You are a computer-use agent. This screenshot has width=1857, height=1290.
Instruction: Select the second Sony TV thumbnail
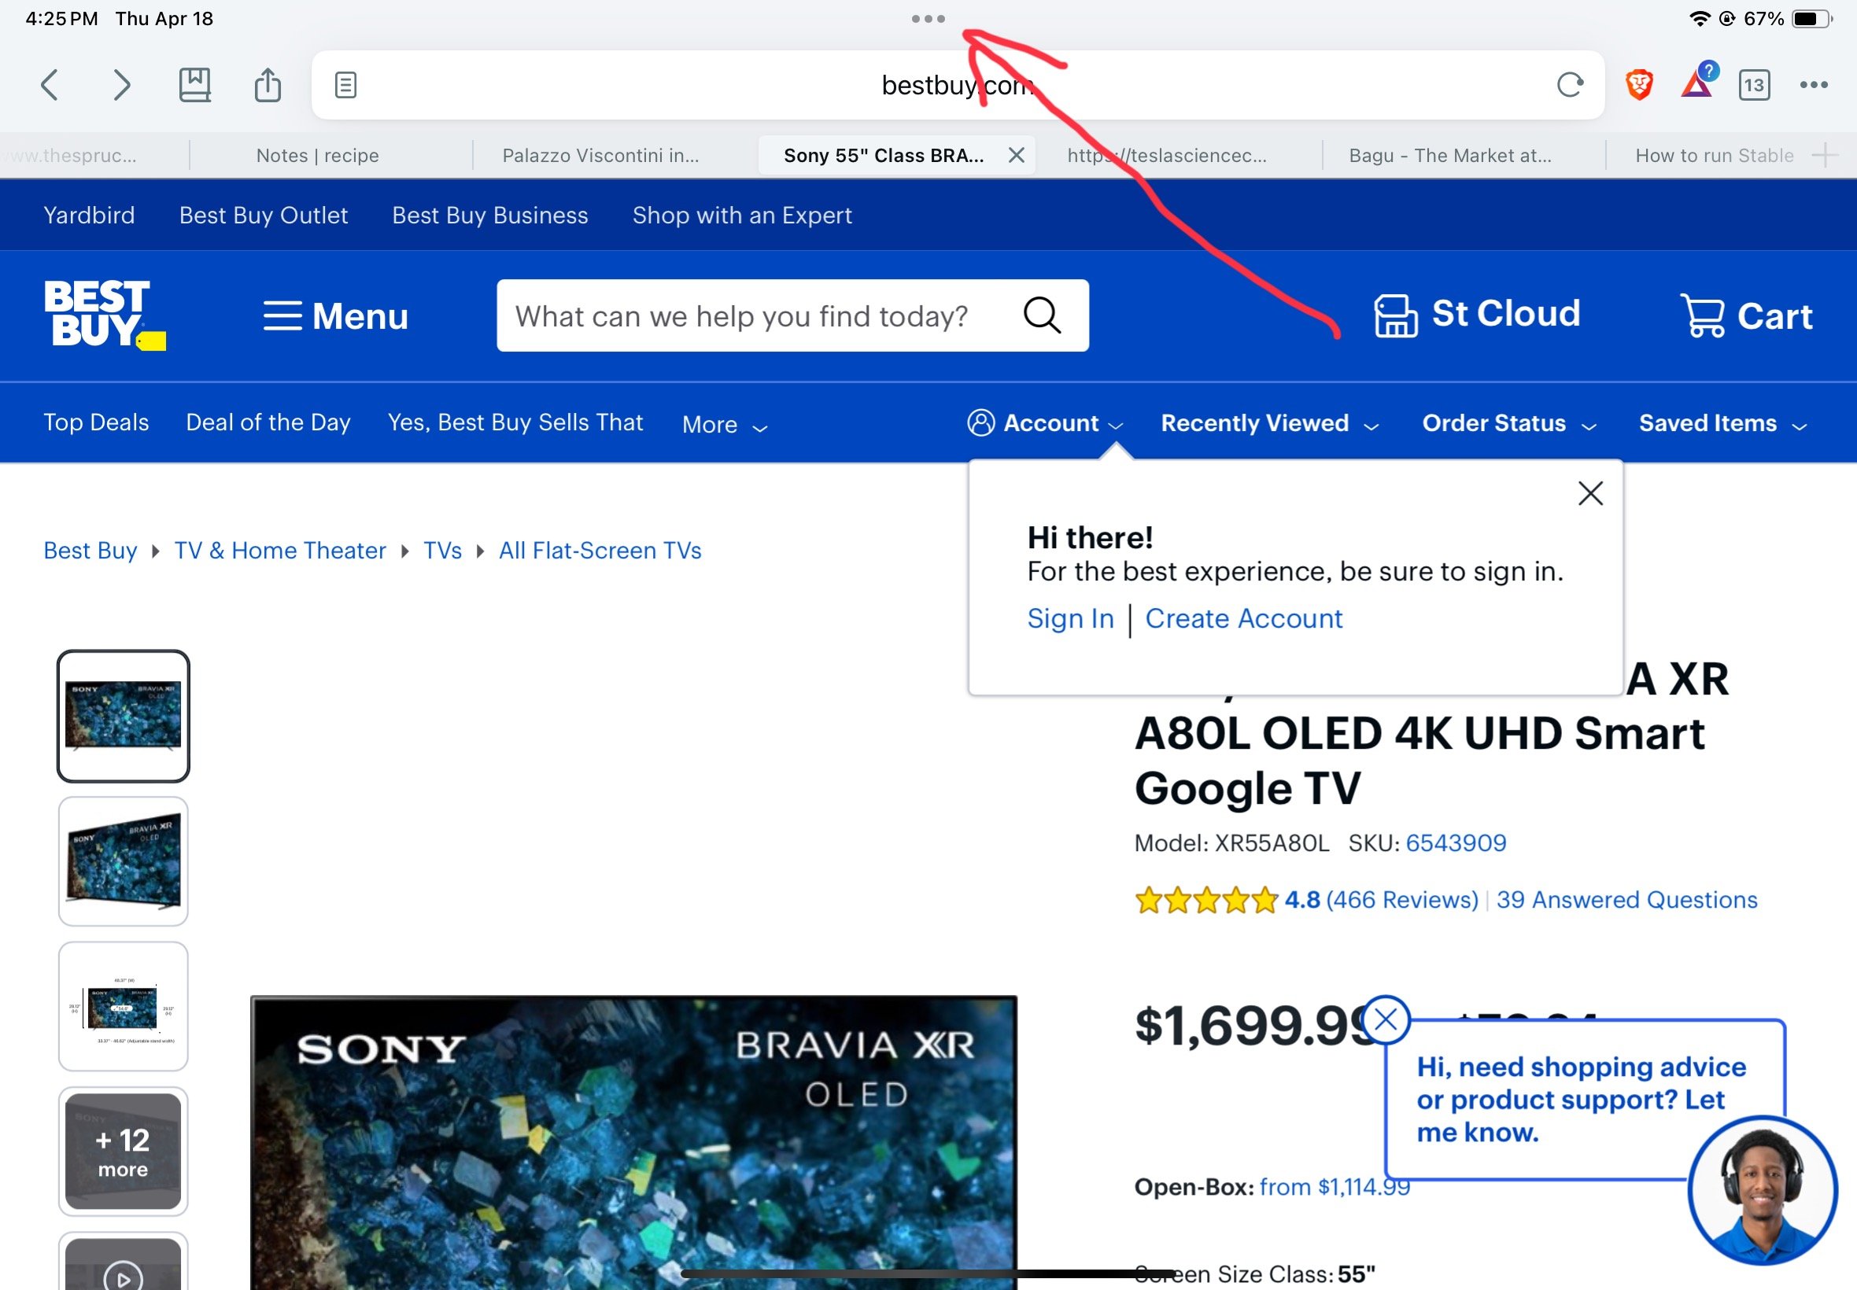(x=124, y=861)
